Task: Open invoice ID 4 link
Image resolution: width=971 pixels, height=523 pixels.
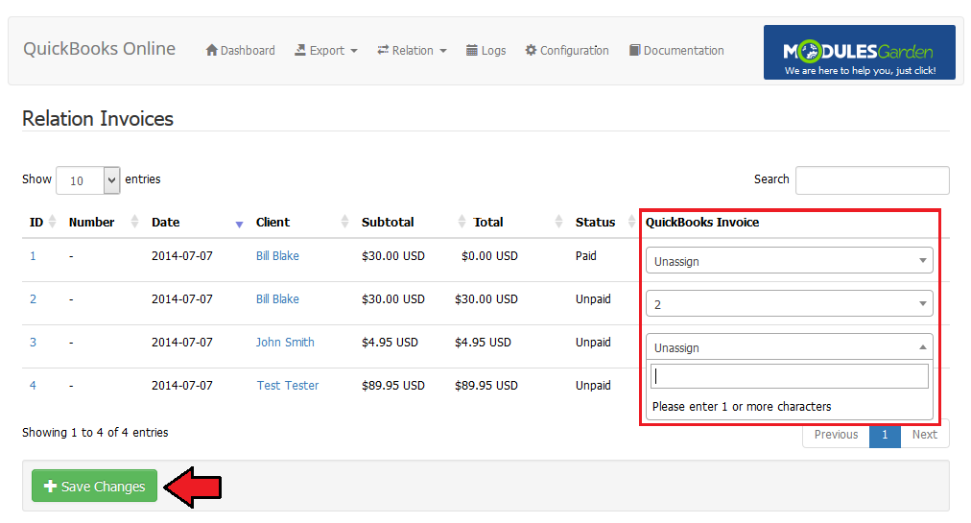Action: click(33, 386)
